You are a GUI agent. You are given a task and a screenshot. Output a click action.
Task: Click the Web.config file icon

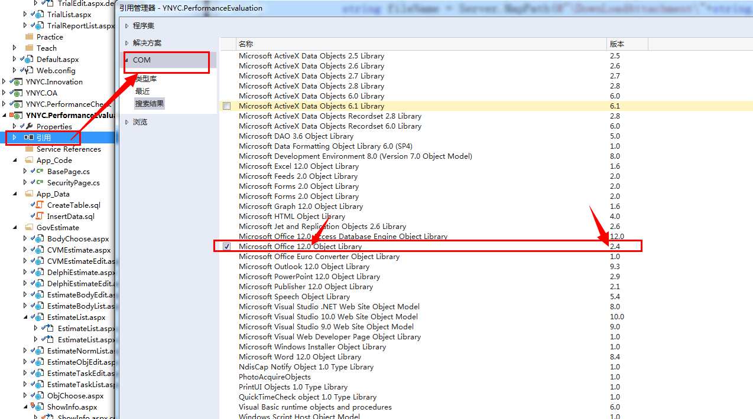pos(29,70)
